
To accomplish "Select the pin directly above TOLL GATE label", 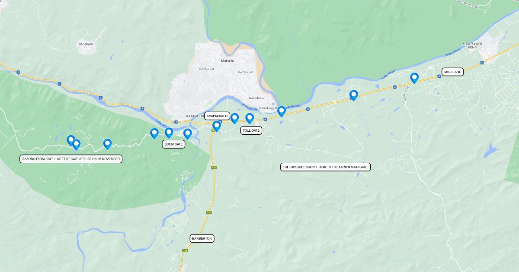I will tap(250, 118).
